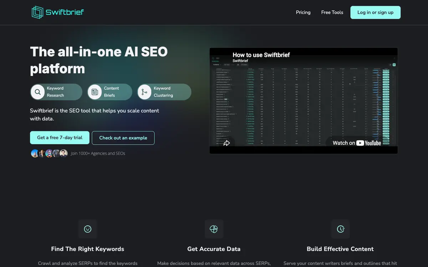Click the Build Effective Content heading

click(x=340, y=249)
